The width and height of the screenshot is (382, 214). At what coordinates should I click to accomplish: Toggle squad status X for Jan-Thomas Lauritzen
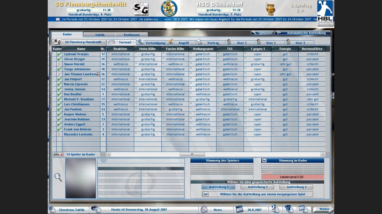click(x=59, y=74)
